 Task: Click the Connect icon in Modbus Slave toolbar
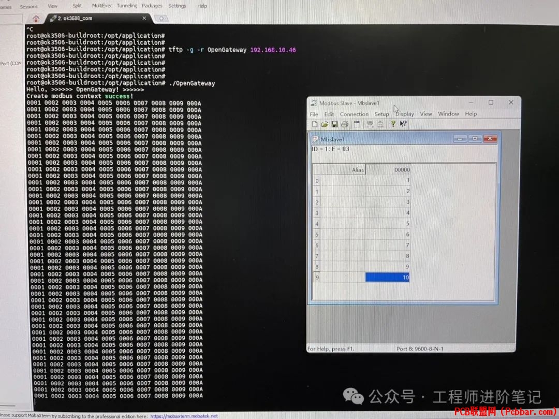(x=370, y=124)
